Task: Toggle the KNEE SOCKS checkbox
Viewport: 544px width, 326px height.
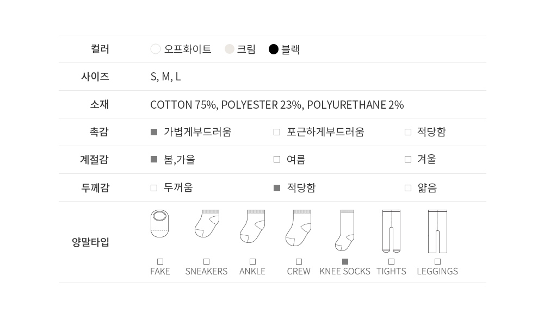Action: point(345,262)
